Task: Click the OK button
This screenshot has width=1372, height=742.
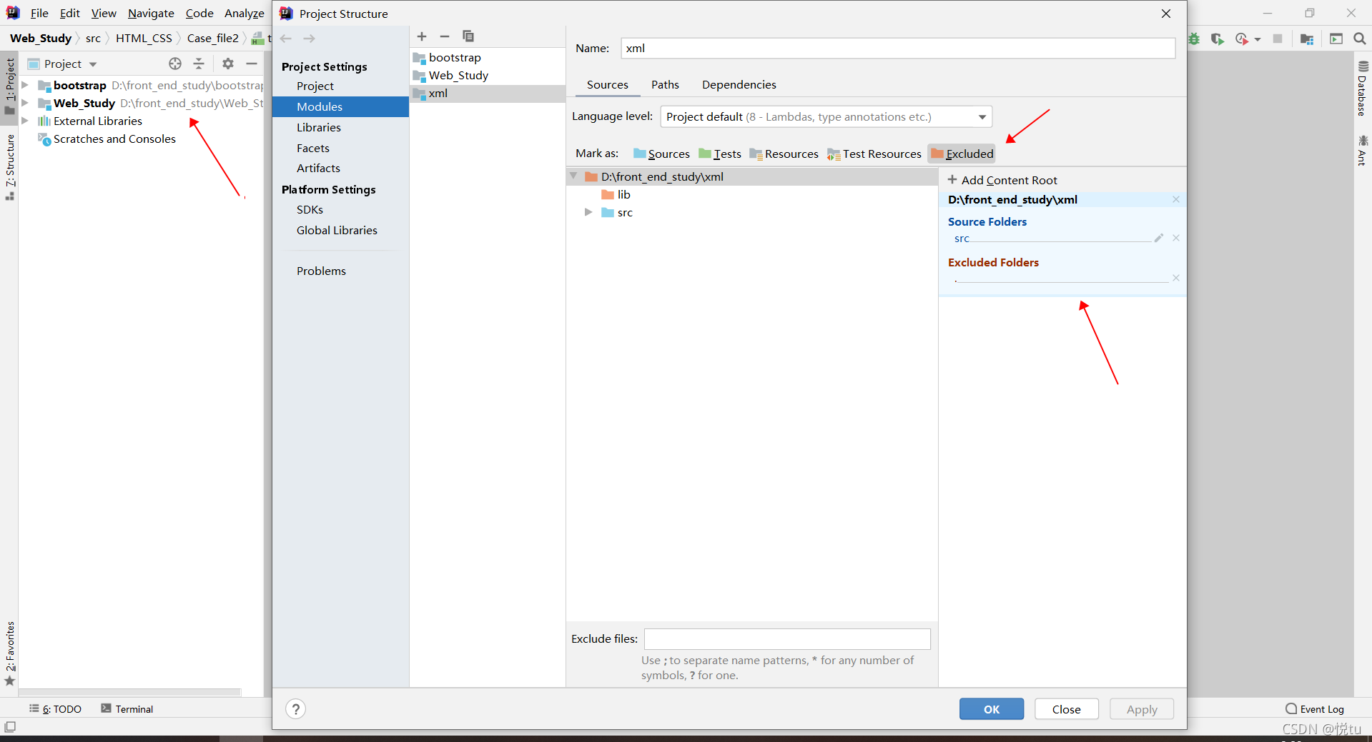Action: 992,709
